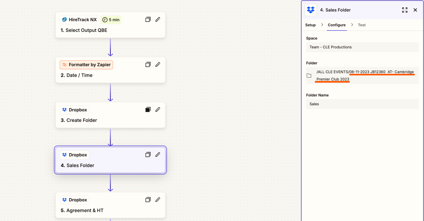Image resolution: width=424 pixels, height=221 pixels.
Task: Click Dropbox icon on Agreement & HT step
Action: coord(64,200)
